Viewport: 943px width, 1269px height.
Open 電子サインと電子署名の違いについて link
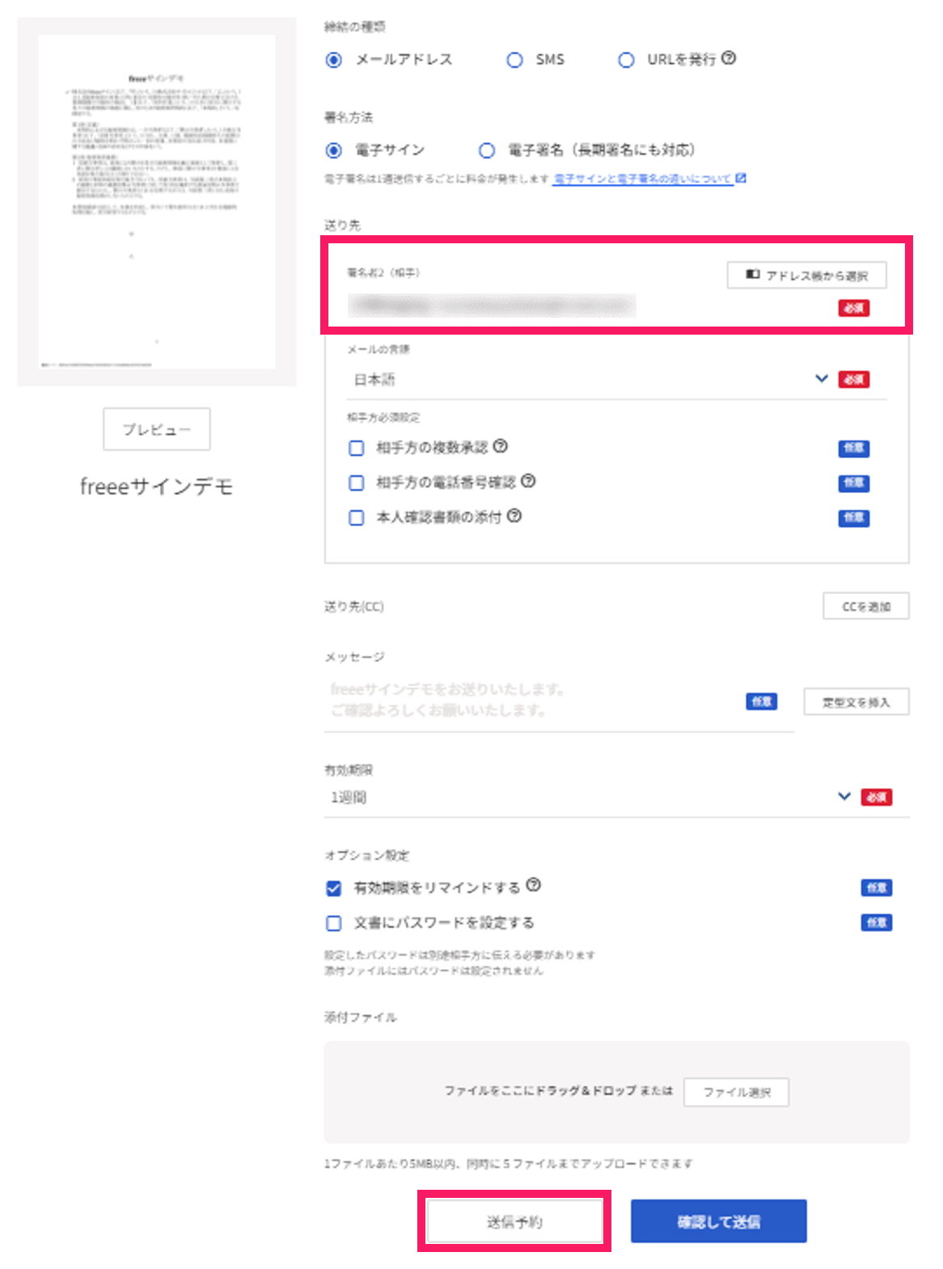pos(642,179)
